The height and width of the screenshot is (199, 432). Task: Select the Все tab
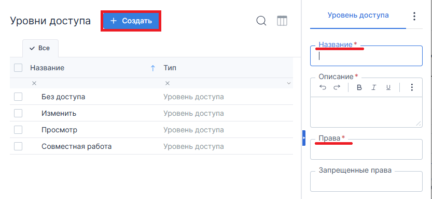point(40,48)
